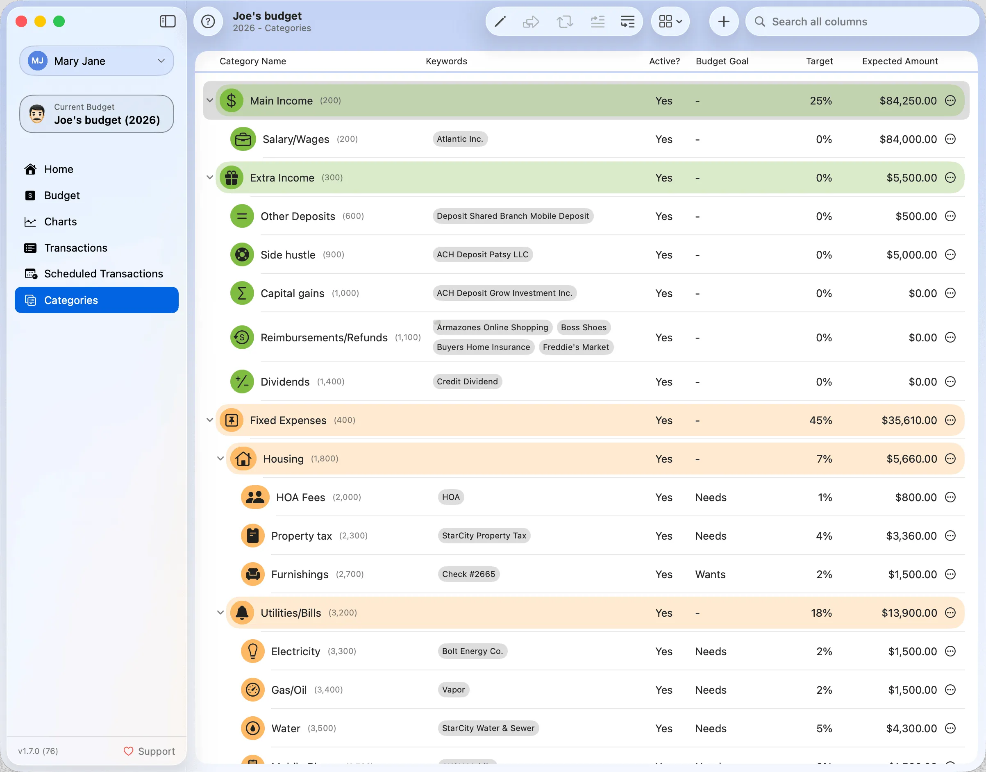Viewport: 986px width, 772px height.
Task: Open more options for Side hustle row
Action: pos(950,254)
